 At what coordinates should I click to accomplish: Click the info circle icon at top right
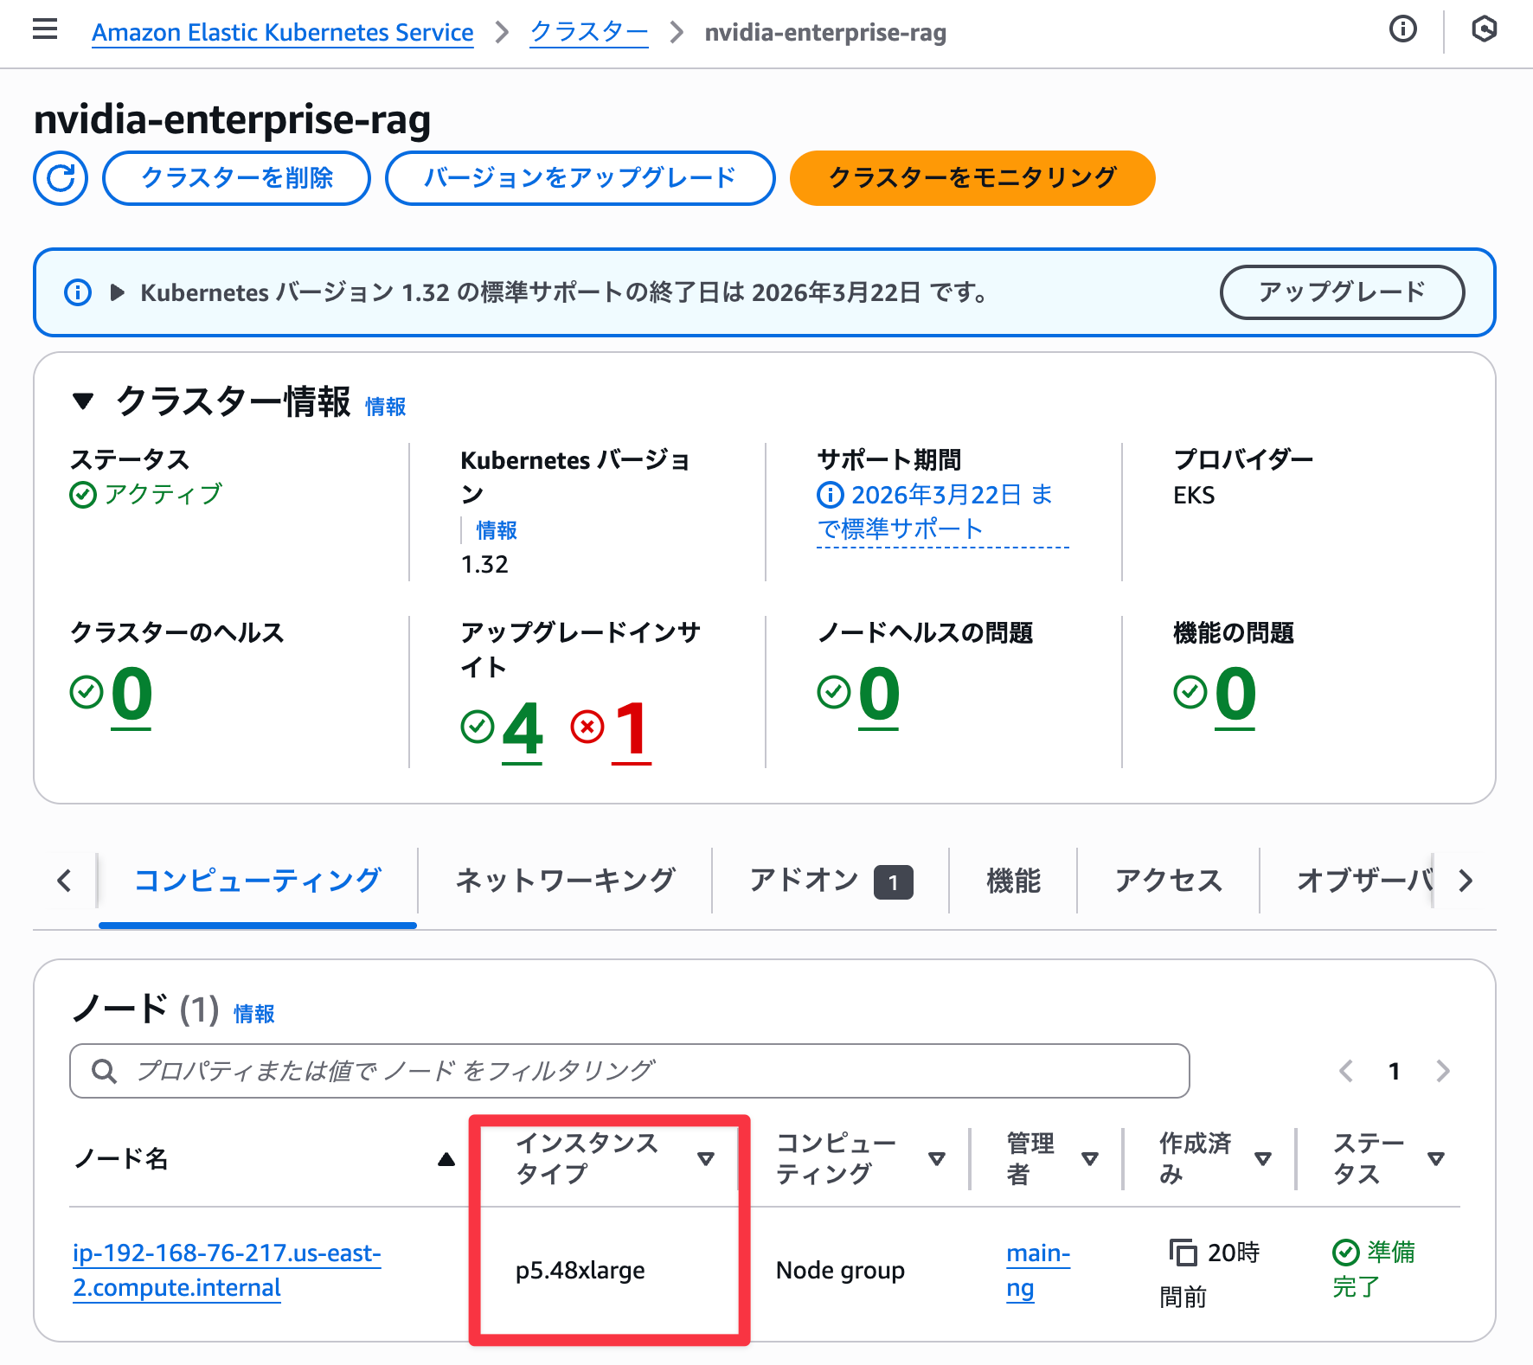click(x=1403, y=29)
